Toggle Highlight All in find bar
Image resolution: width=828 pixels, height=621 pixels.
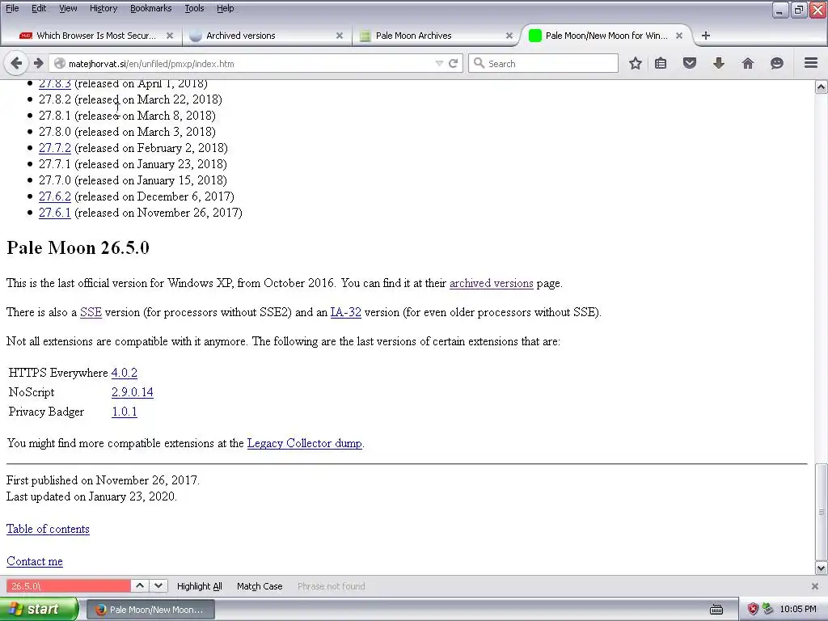199,586
